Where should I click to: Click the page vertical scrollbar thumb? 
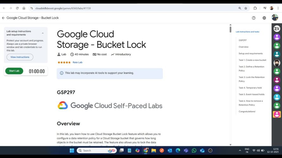tap(230, 29)
